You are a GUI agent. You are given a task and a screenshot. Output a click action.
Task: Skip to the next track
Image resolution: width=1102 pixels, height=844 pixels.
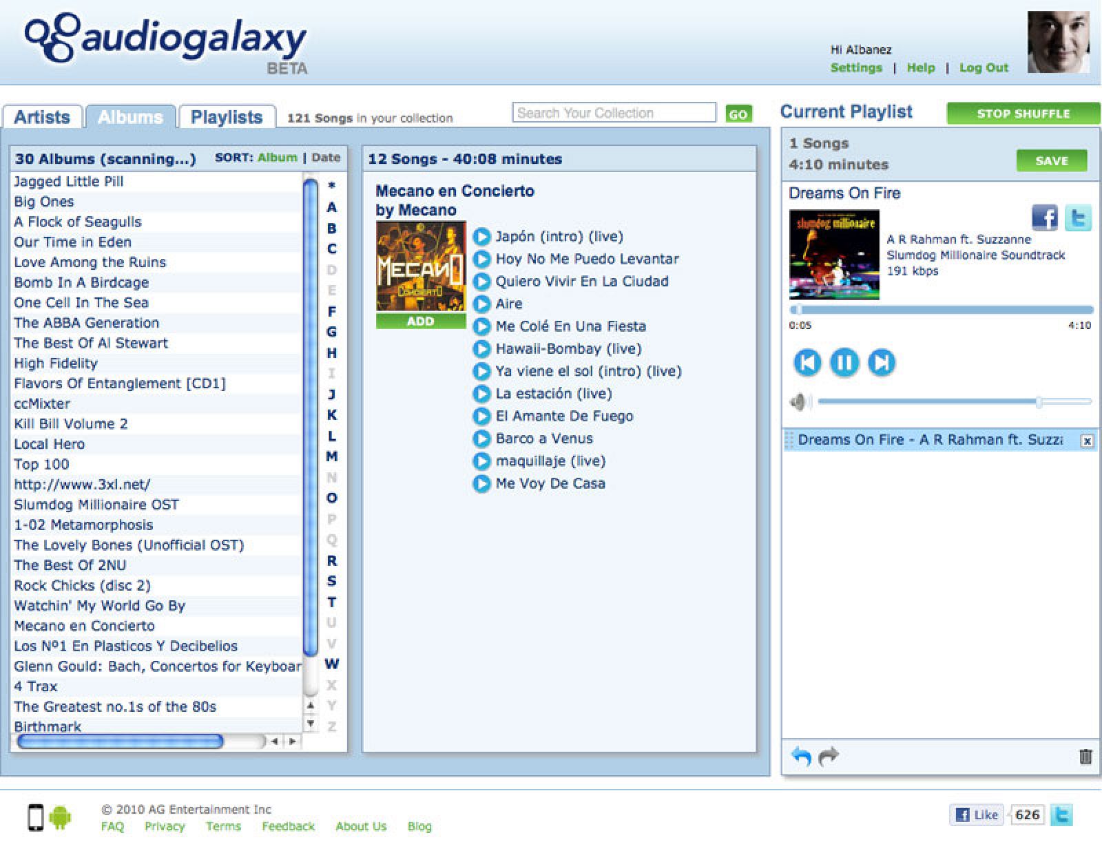coord(880,361)
